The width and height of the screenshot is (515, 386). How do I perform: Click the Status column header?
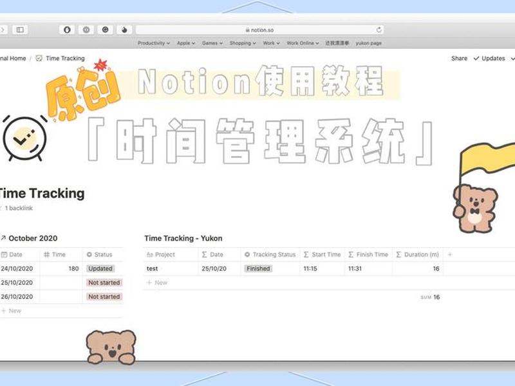[x=103, y=254]
